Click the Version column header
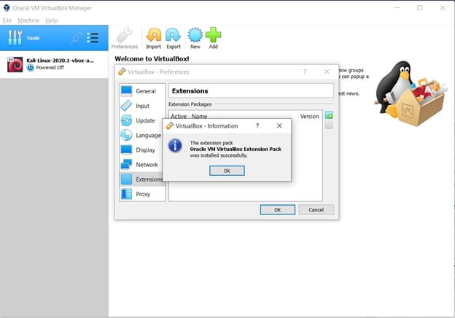Viewport: 455px width, 318px height. pos(309,117)
